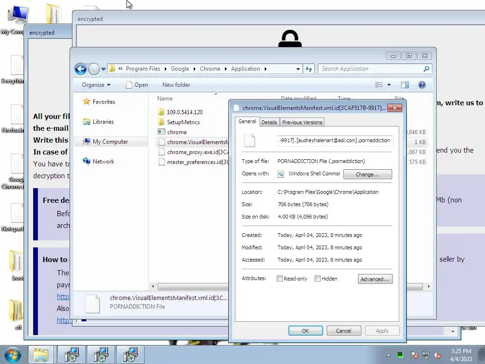Click the file name field in Properties

(x=334, y=140)
